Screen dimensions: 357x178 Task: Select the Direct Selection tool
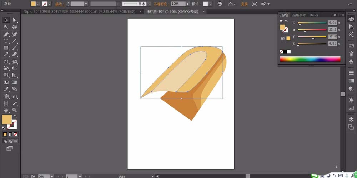coord(15,20)
